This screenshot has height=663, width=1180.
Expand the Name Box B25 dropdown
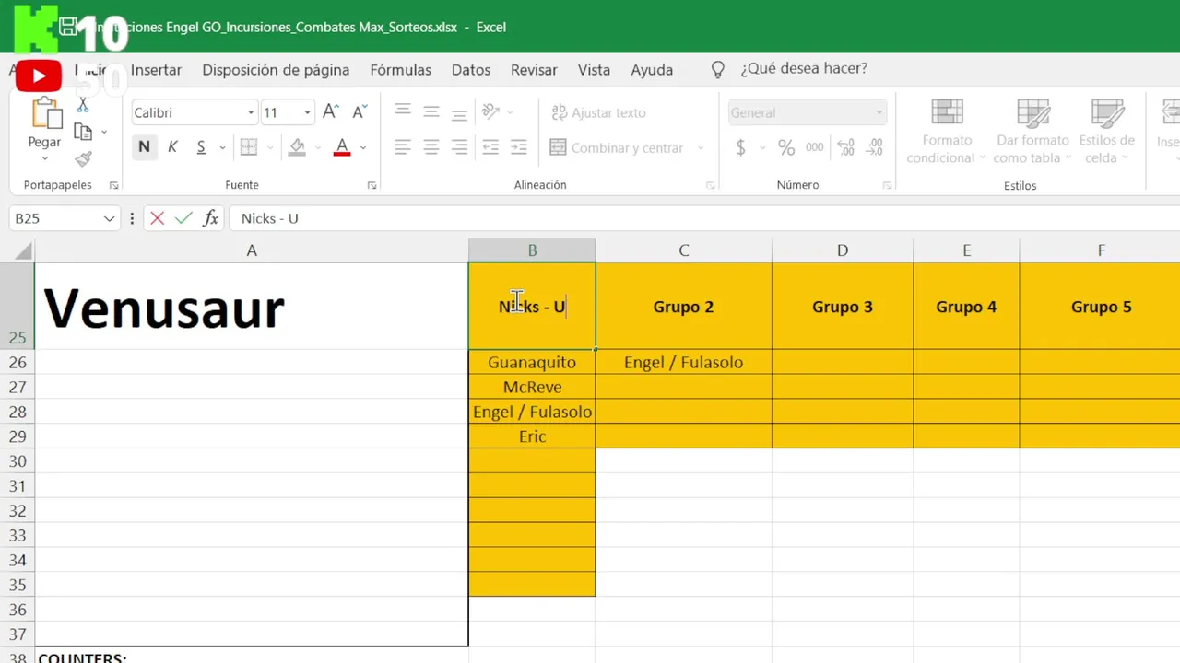[x=110, y=218]
